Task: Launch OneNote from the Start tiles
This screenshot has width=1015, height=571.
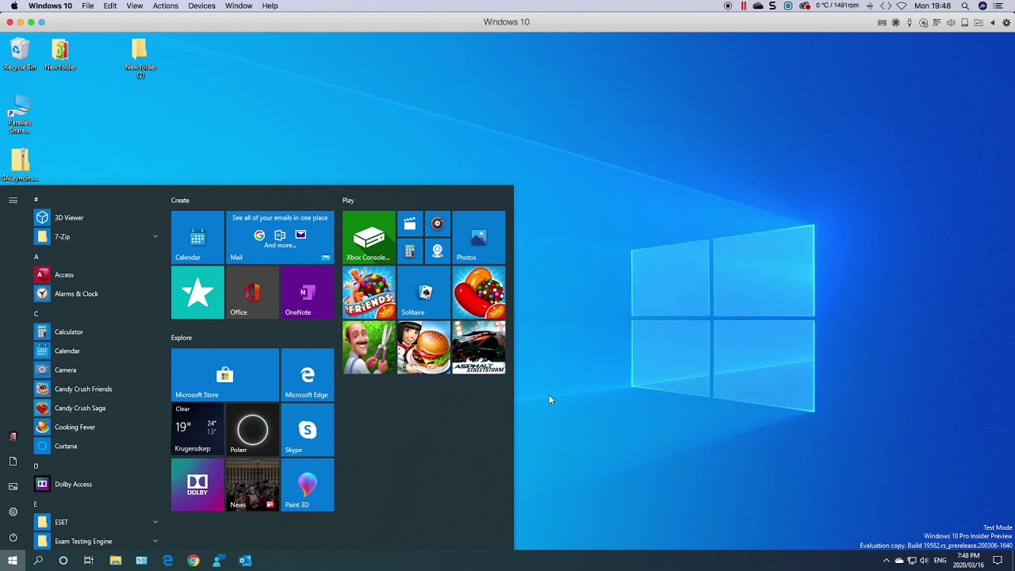Action: coord(307,293)
